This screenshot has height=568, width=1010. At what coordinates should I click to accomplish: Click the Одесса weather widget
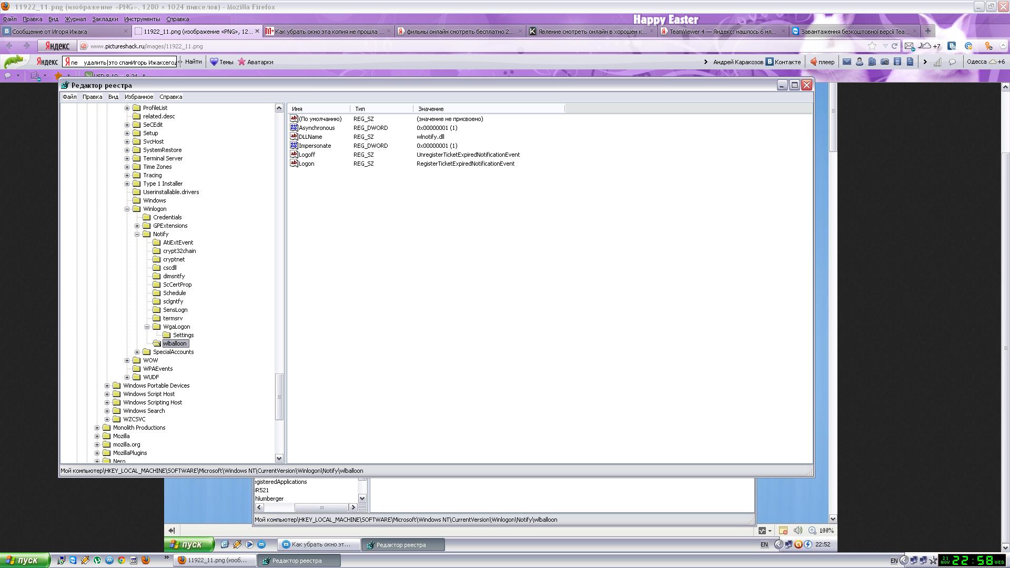tap(985, 62)
